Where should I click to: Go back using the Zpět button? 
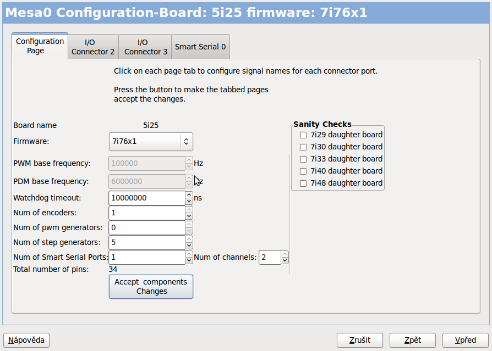tap(413, 340)
